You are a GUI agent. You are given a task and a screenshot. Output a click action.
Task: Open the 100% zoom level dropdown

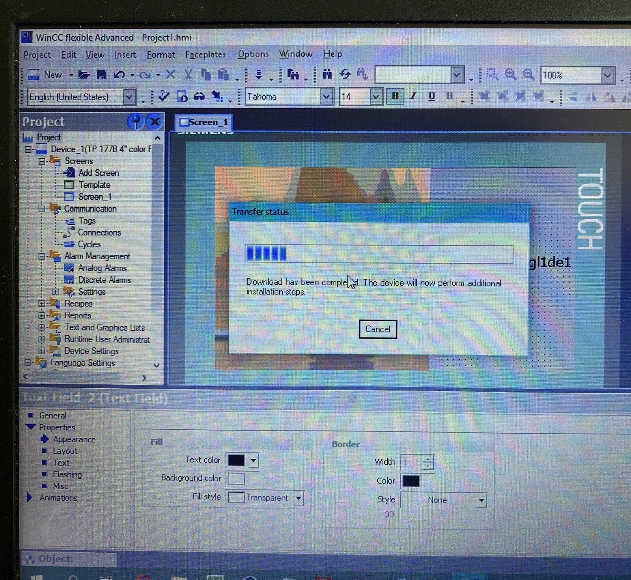coord(607,75)
